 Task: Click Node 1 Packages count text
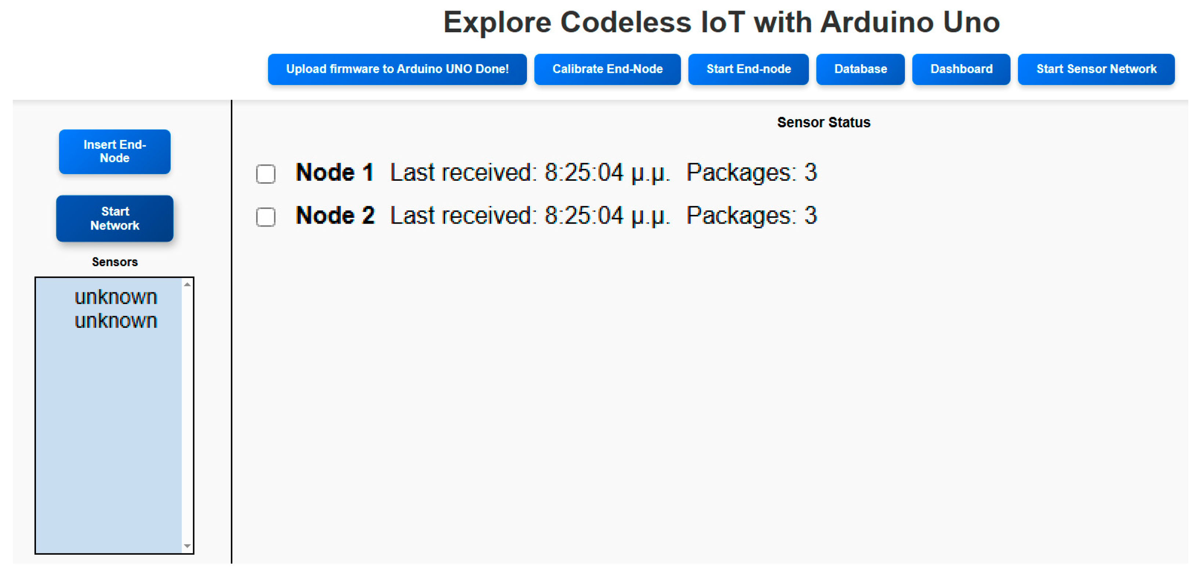click(752, 173)
